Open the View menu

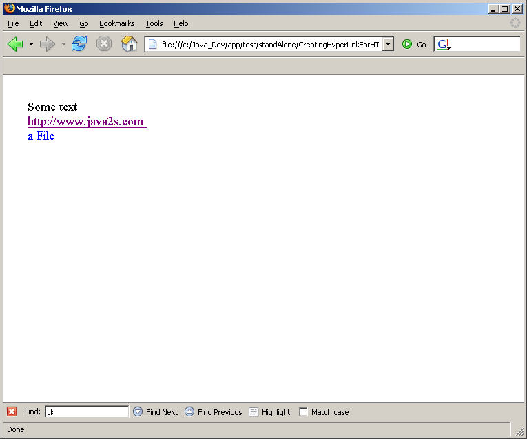tap(61, 23)
